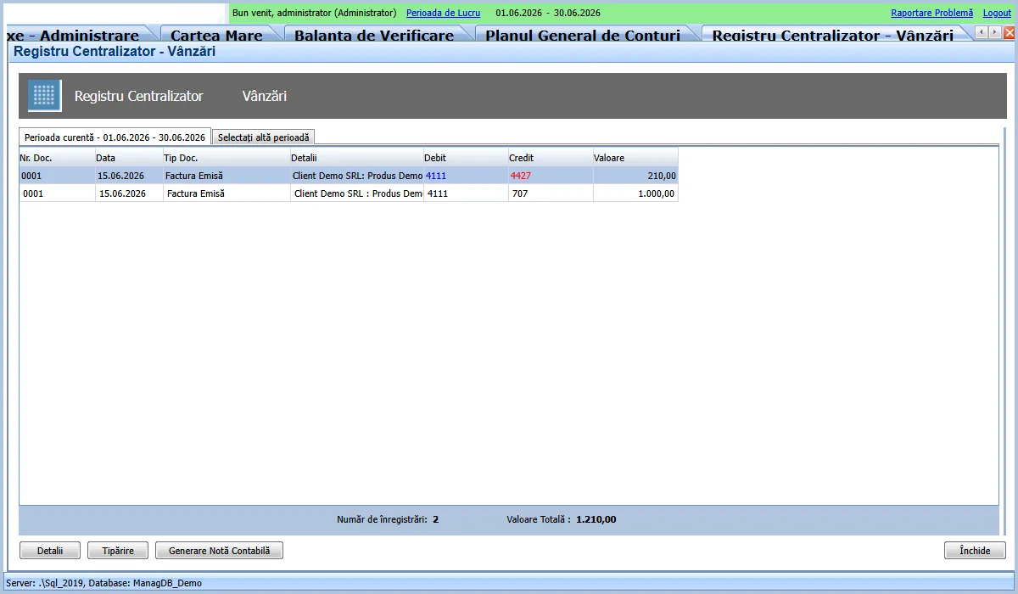
Task: Click the working period dates 01.06.2026 - 30.06.2026
Action: [548, 13]
